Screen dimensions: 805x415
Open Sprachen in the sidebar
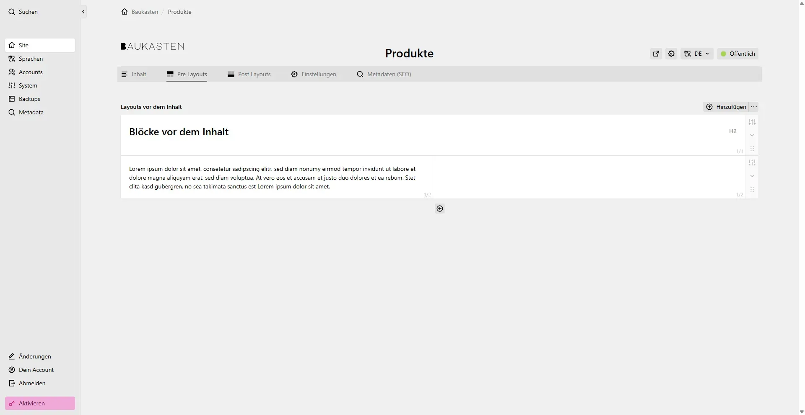[x=31, y=59]
